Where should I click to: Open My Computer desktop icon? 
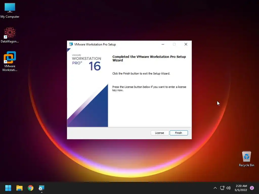[10, 10]
